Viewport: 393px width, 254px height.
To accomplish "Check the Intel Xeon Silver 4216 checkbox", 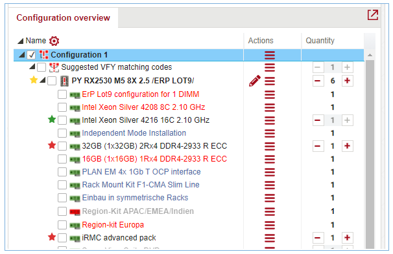I will click(x=62, y=120).
